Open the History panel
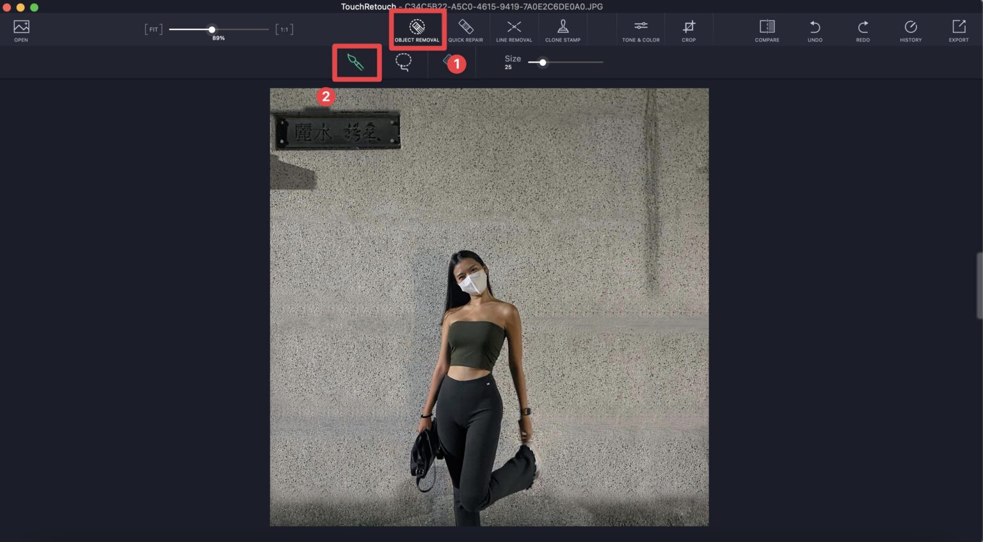The width and height of the screenshot is (983, 542). tap(911, 30)
